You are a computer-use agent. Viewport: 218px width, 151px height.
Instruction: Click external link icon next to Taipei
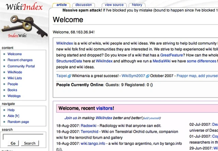69,76
